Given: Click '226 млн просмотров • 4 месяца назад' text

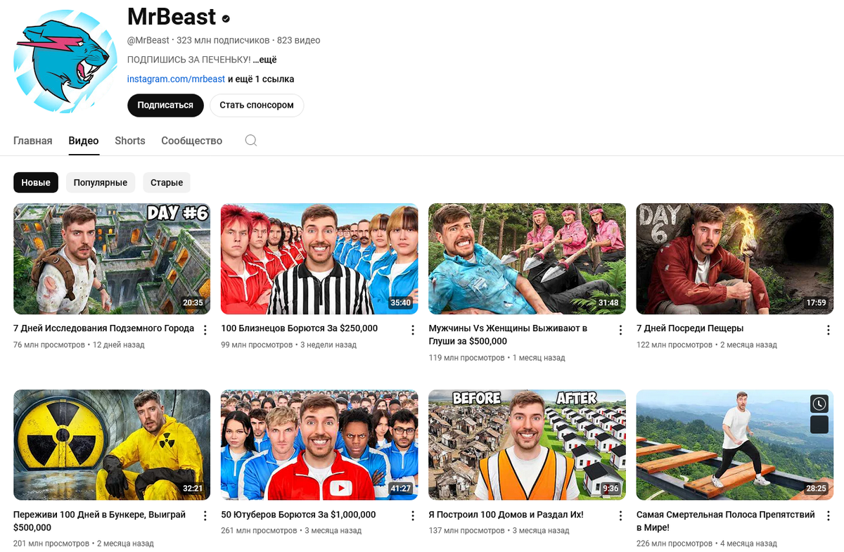Looking at the screenshot, I should tap(707, 544).
